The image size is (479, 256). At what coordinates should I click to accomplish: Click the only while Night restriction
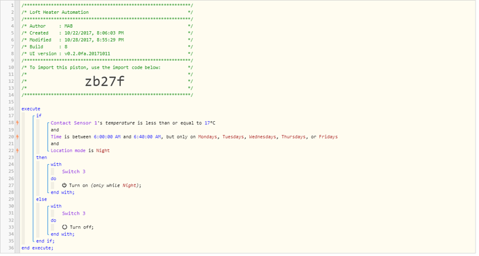coord(115,185)
